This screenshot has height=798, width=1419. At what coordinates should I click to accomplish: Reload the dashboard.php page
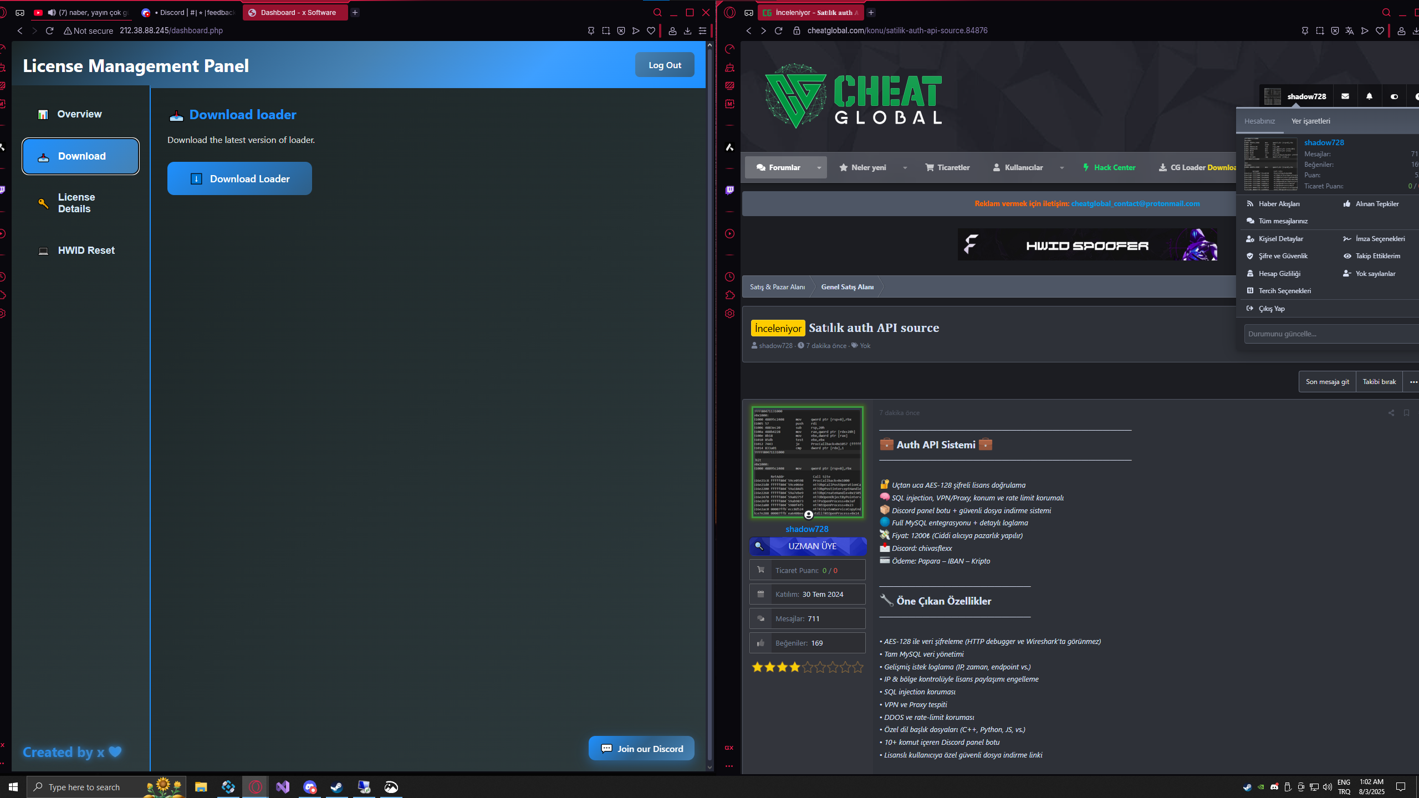point(49,30)
